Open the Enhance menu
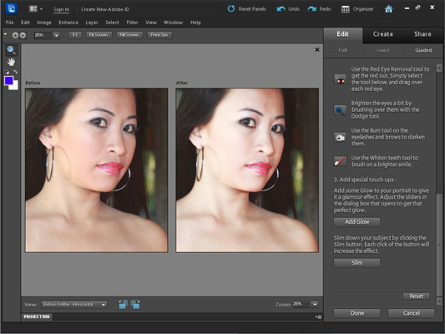445x334 pixels. tap(68, 23)
